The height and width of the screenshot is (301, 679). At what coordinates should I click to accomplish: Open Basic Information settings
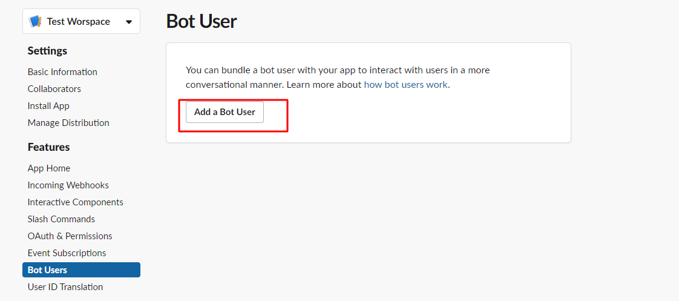62,72
